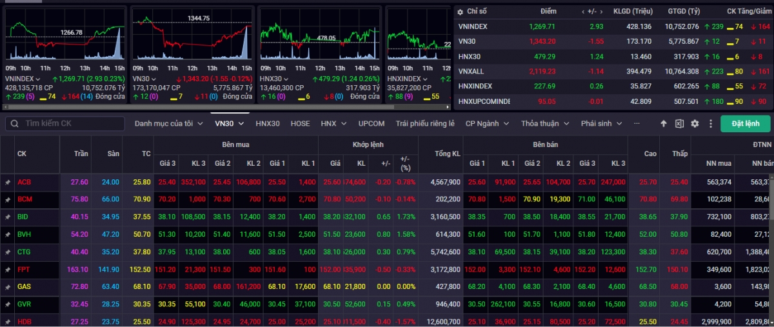Open Trái phiếu riêng lẻ tab
Image resolution: width=774 pixels, height=327 pixels.
click(x=425, y=123)
